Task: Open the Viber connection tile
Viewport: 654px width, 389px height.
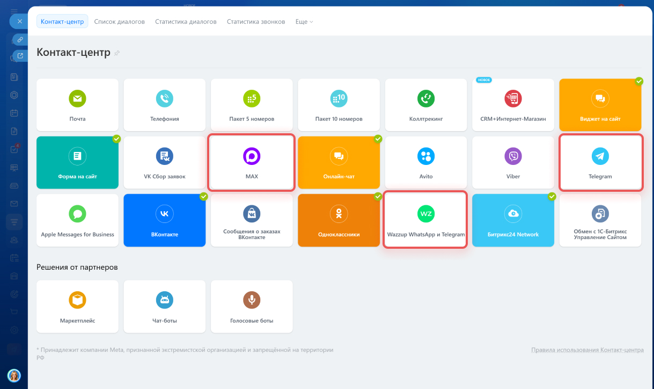Action: pos(513,163)
